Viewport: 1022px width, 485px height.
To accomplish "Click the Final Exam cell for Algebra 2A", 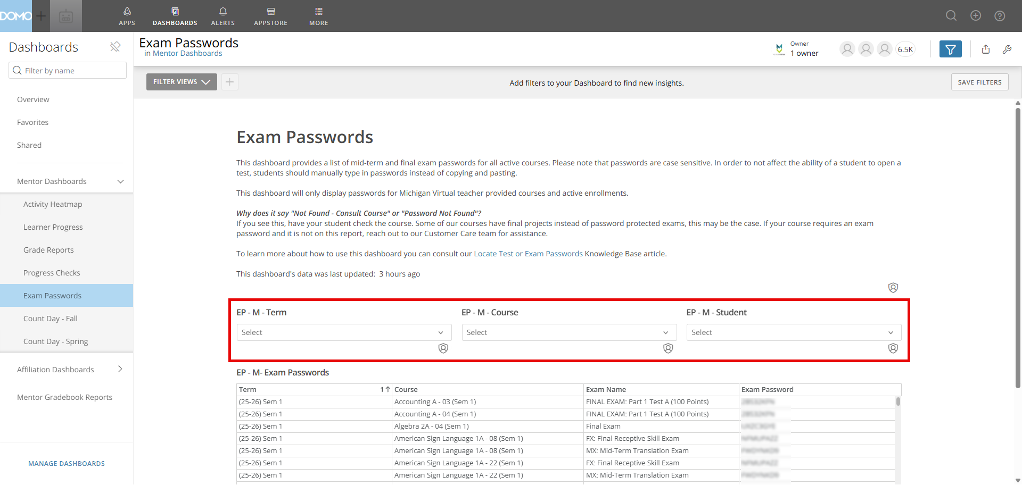I will coord(661,427).
